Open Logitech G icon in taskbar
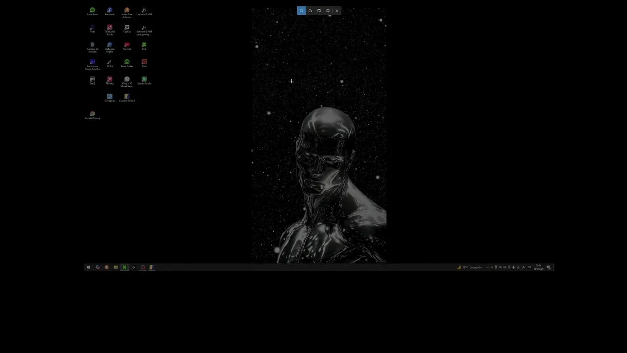The width and height of the screenshot is (627, 353). 134,267
